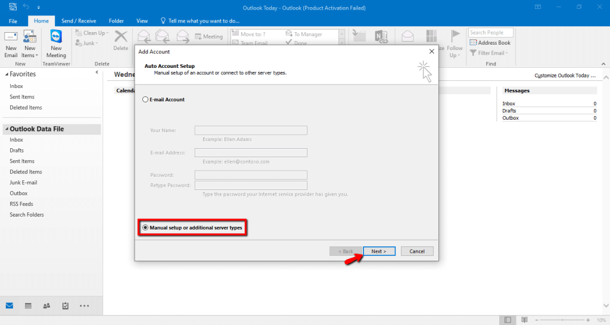Open the Clean Up dropdown
610x325 pixels.
(92, 33)
